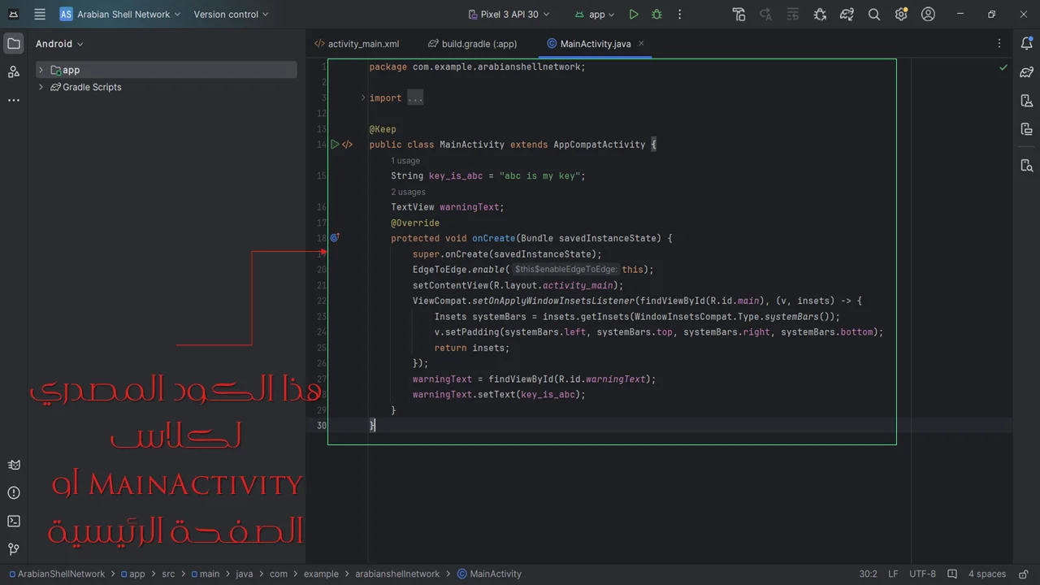
Task: Click arabianshellnetwork package breadcrumb
Action: (397, 574)
